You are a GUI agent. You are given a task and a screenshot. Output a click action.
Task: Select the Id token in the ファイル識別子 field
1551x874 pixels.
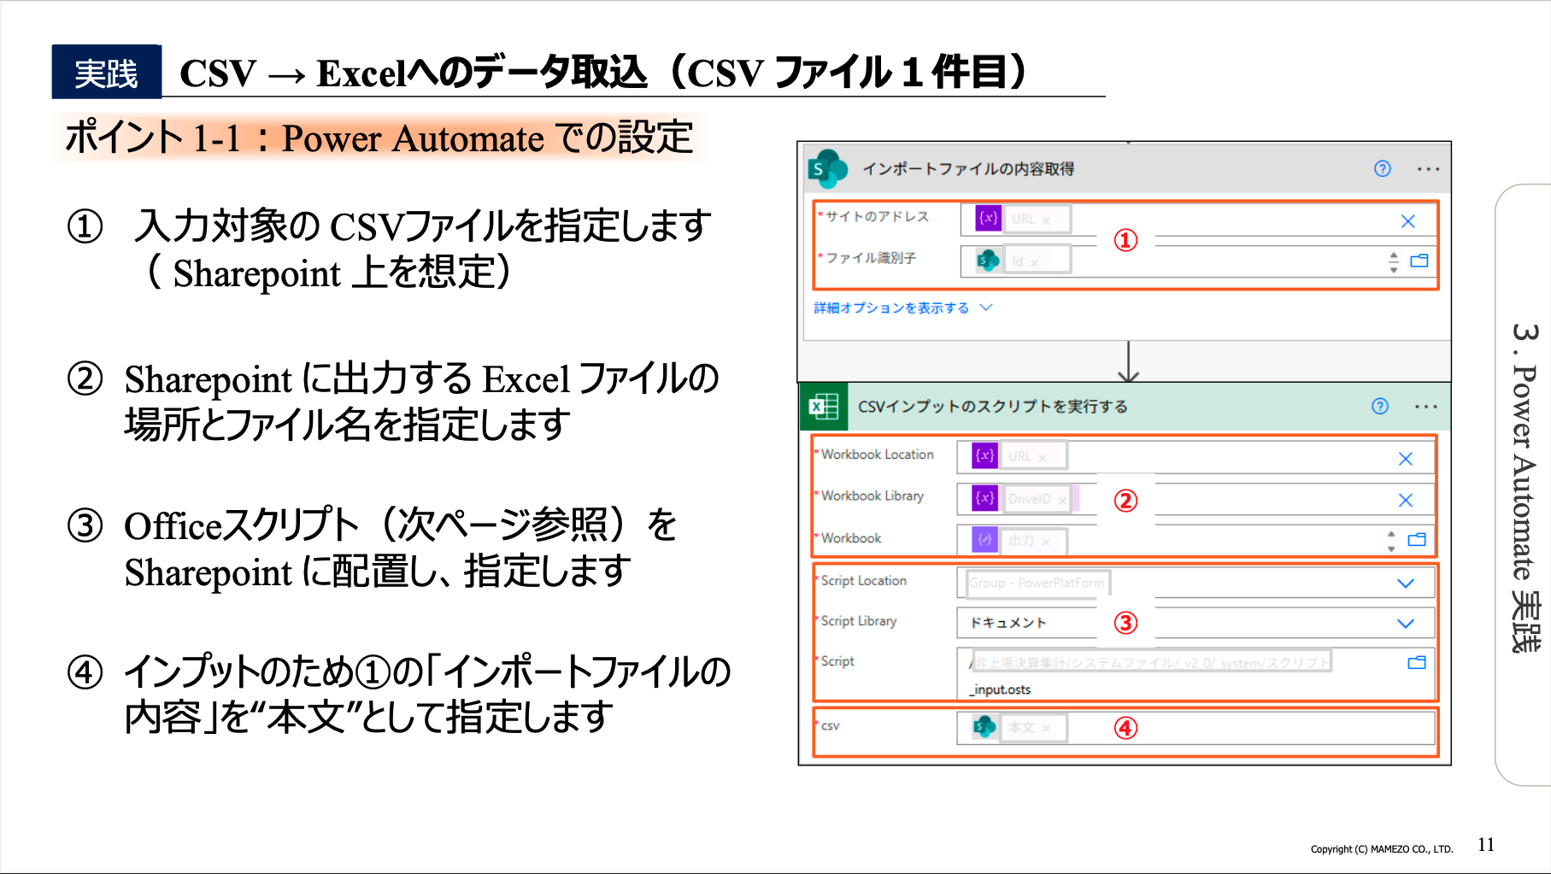pos(1025,261)
